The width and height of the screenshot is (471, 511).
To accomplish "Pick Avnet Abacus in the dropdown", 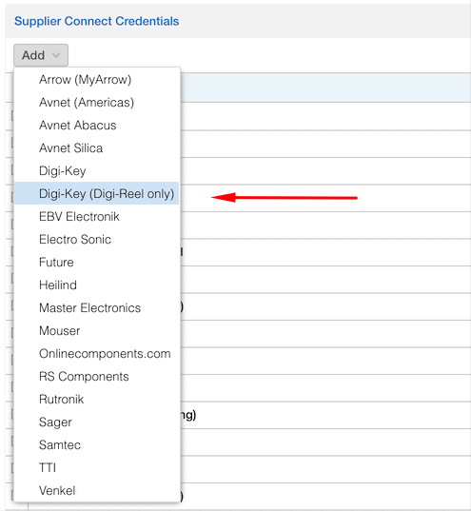I will click(96, 126).
